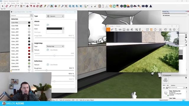Viewport: 189px width, 106px height.
Task: Pick the Eraser tool
Action: tap(7, 6)
